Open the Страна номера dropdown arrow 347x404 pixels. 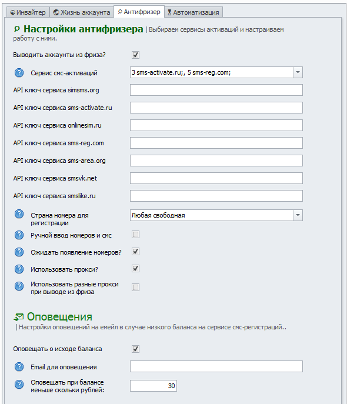pos(298,215)
